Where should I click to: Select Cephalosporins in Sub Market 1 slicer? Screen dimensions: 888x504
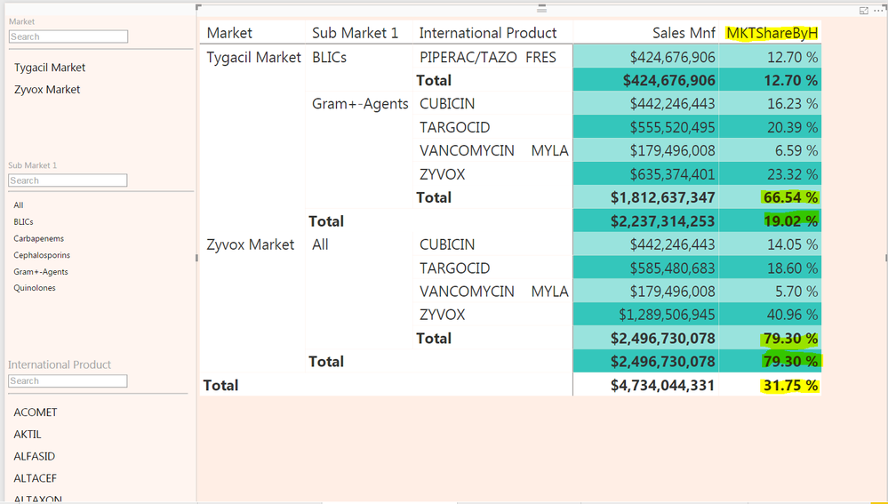[42, 255]
